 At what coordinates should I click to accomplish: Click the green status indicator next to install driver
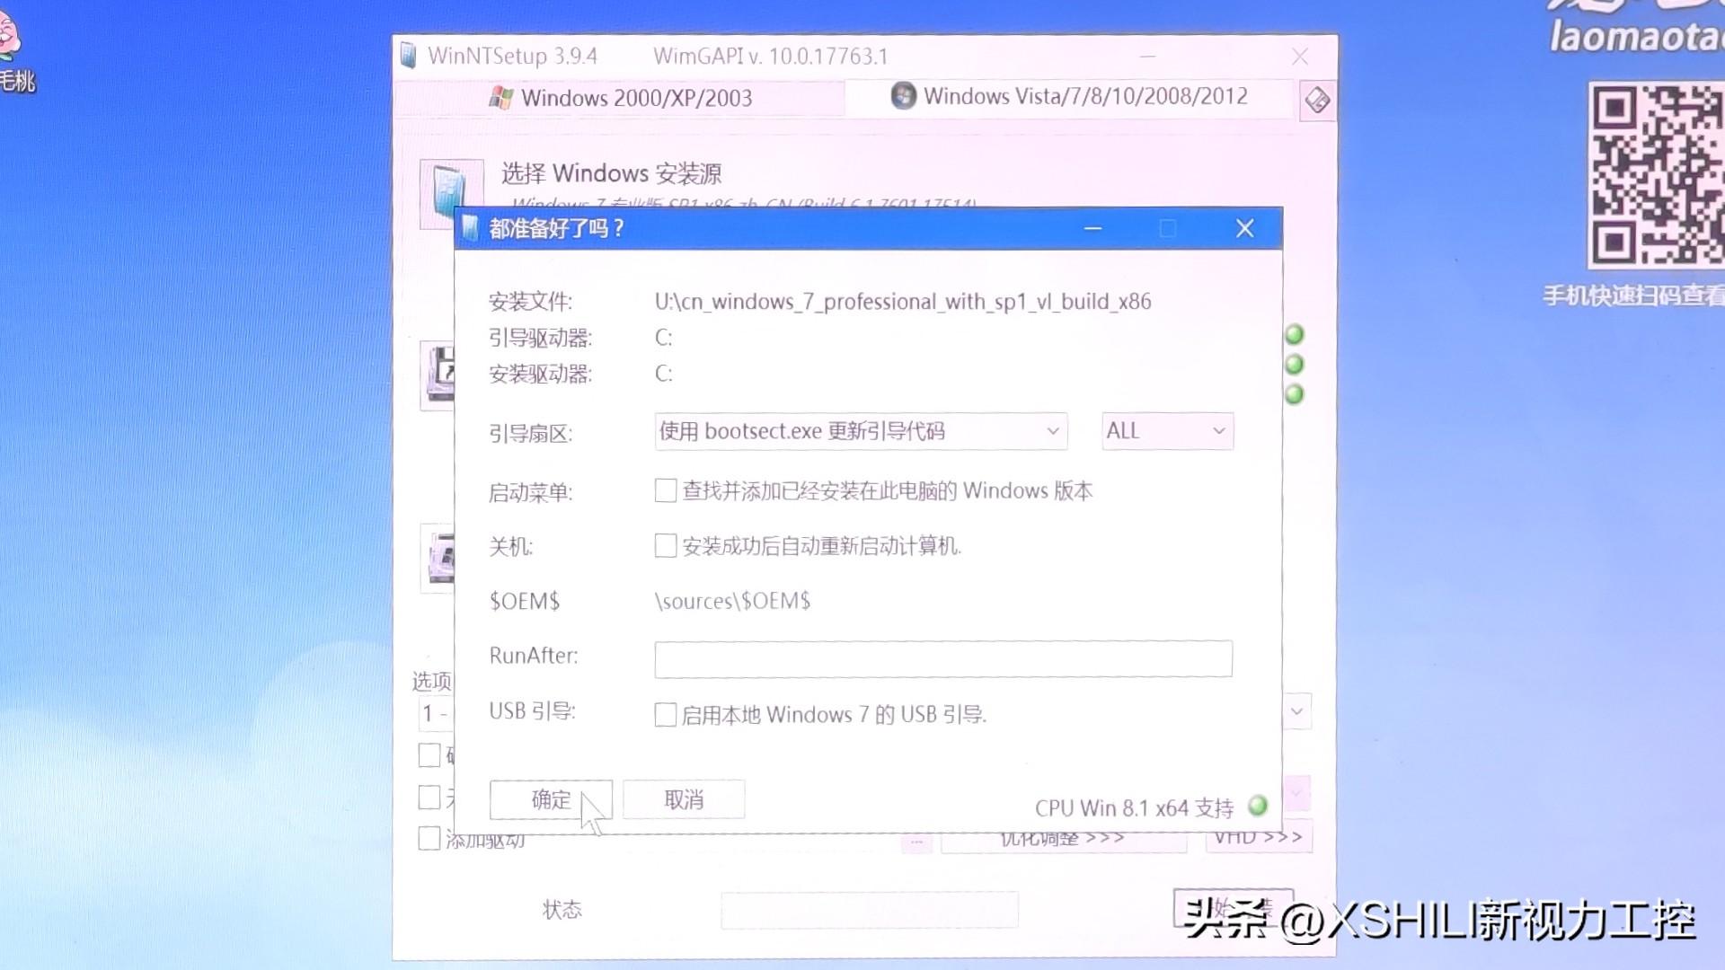[x=1294, y=365]
